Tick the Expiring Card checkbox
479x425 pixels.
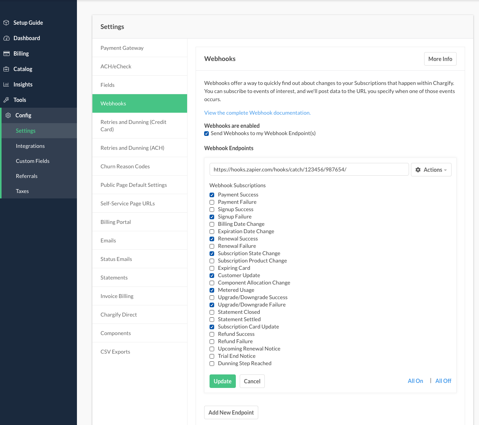coord(212,268)
